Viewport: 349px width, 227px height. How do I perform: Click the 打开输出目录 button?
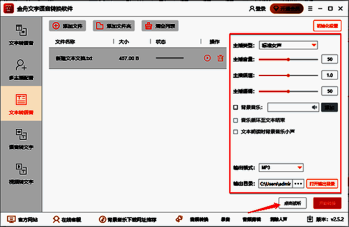click(322, 183)
